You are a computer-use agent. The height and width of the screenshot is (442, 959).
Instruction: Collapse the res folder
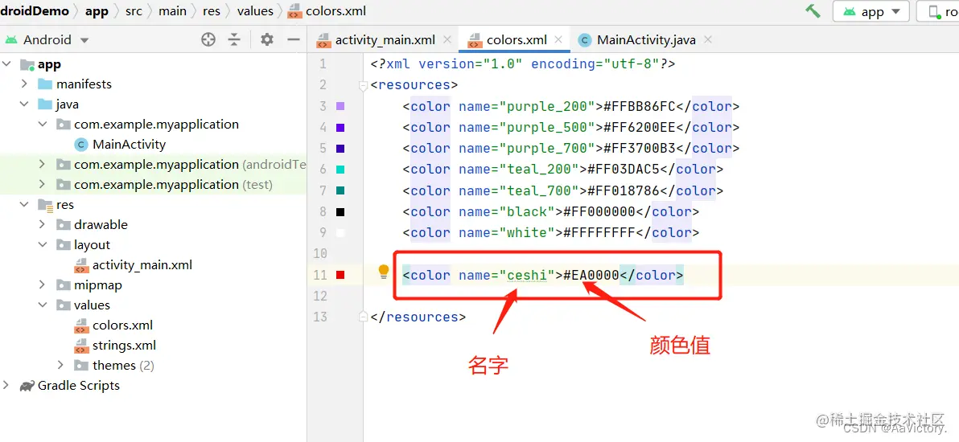coord(24,204)
